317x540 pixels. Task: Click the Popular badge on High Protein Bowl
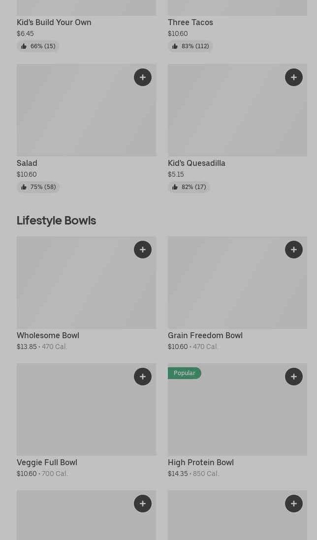coord(185,373)
